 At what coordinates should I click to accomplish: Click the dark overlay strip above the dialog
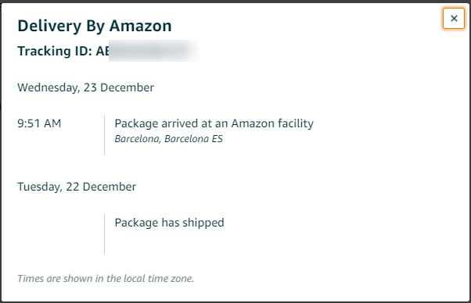pyautogui.click(x=235, y=2)
